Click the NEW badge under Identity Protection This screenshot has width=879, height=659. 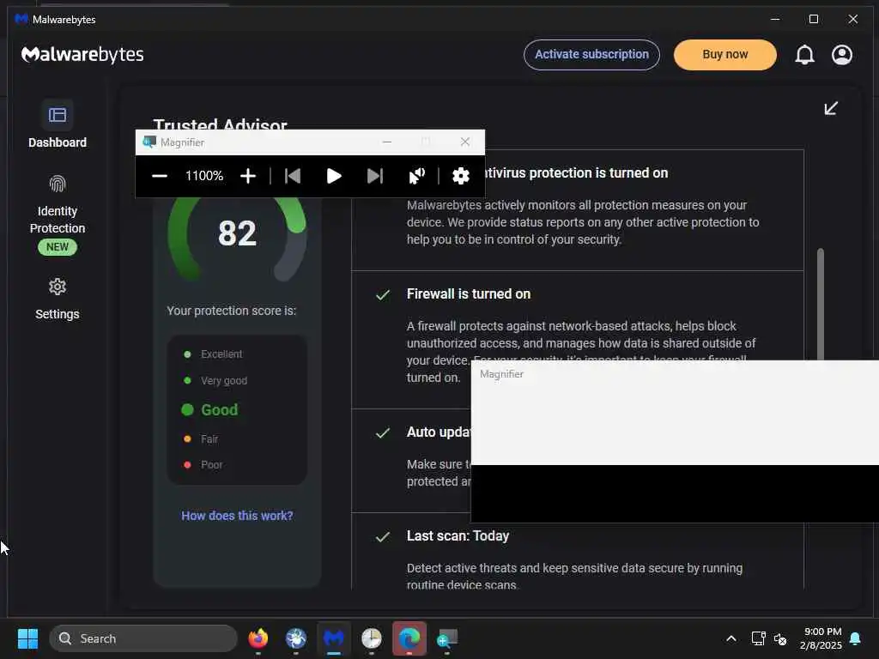pyautogui.click(x=58, y=247)
